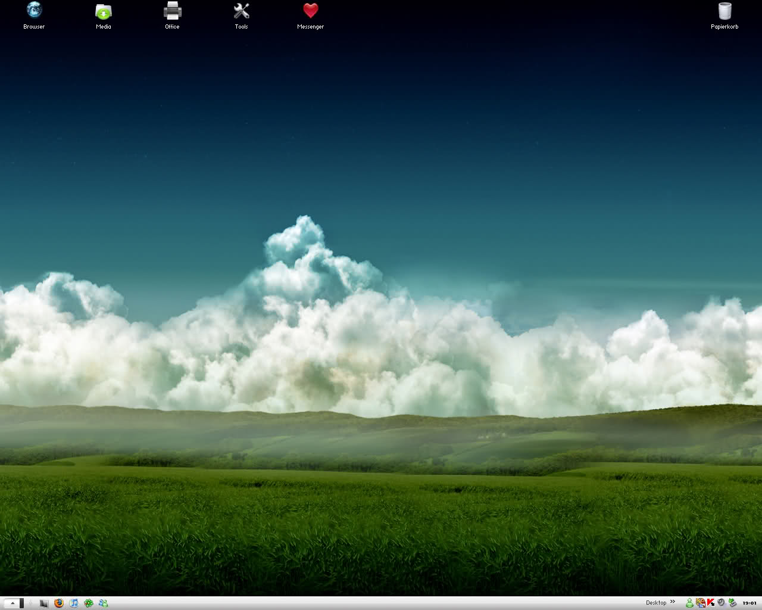The width and height of the screenshot is (762, 610).
Task: Launch iTunes from quick launch
Action: click(73, 603)
